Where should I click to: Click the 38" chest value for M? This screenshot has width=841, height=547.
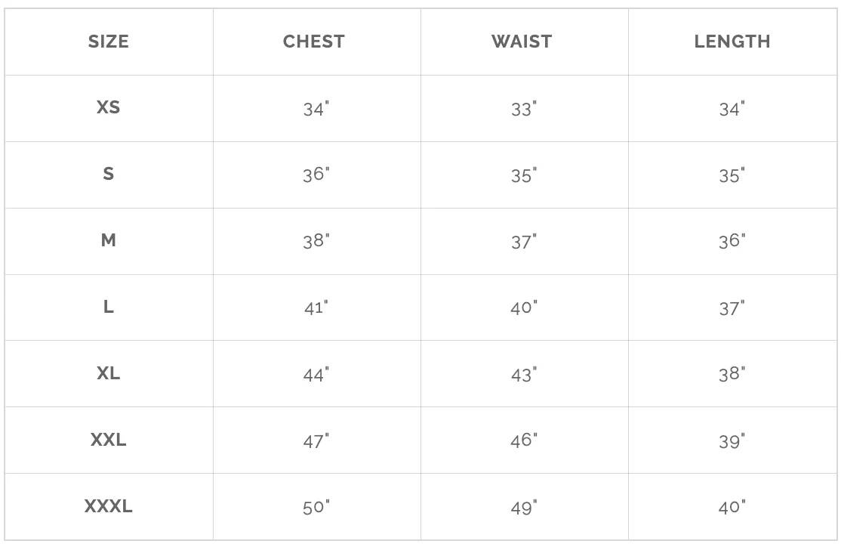tap(316, 241)
